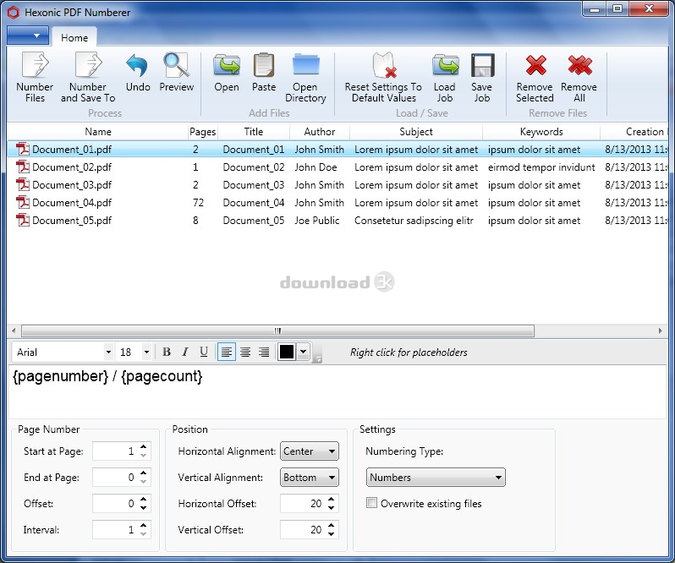Viewport: 675px width, 563px height.
Task: Paste files from clipboard
Action: coord(264,65)
